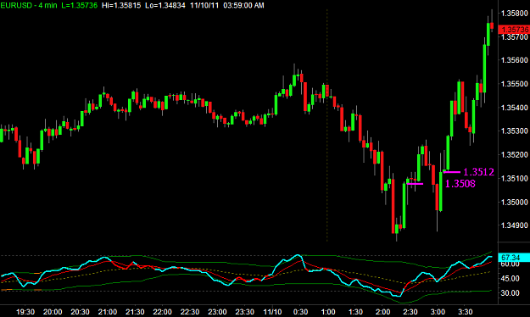Click the EURUSD - 4 min chart title
Image resolution: width=530 pixels, height=317 pixels.
[x=29, y=5]
